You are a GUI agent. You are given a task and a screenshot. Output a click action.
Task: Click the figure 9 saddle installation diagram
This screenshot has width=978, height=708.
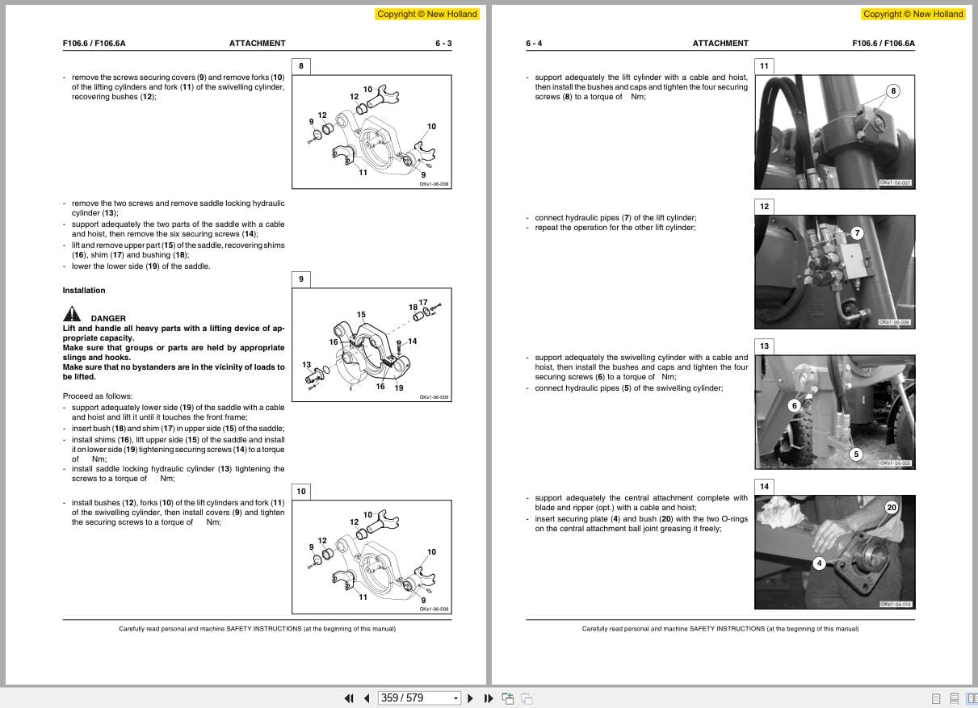coord(371,344)
